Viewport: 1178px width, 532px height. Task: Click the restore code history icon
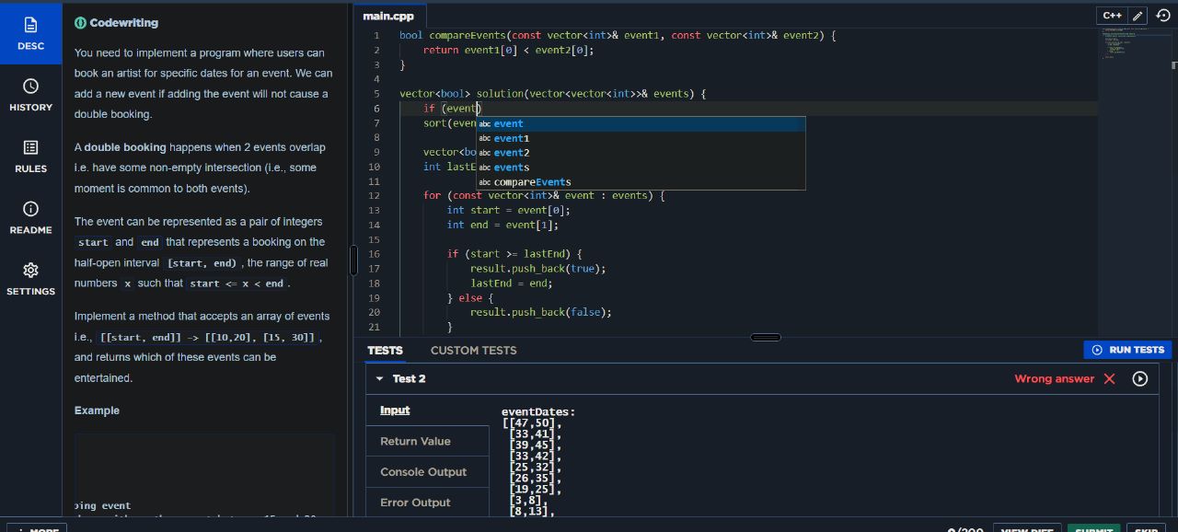[x=1162, y=16]
